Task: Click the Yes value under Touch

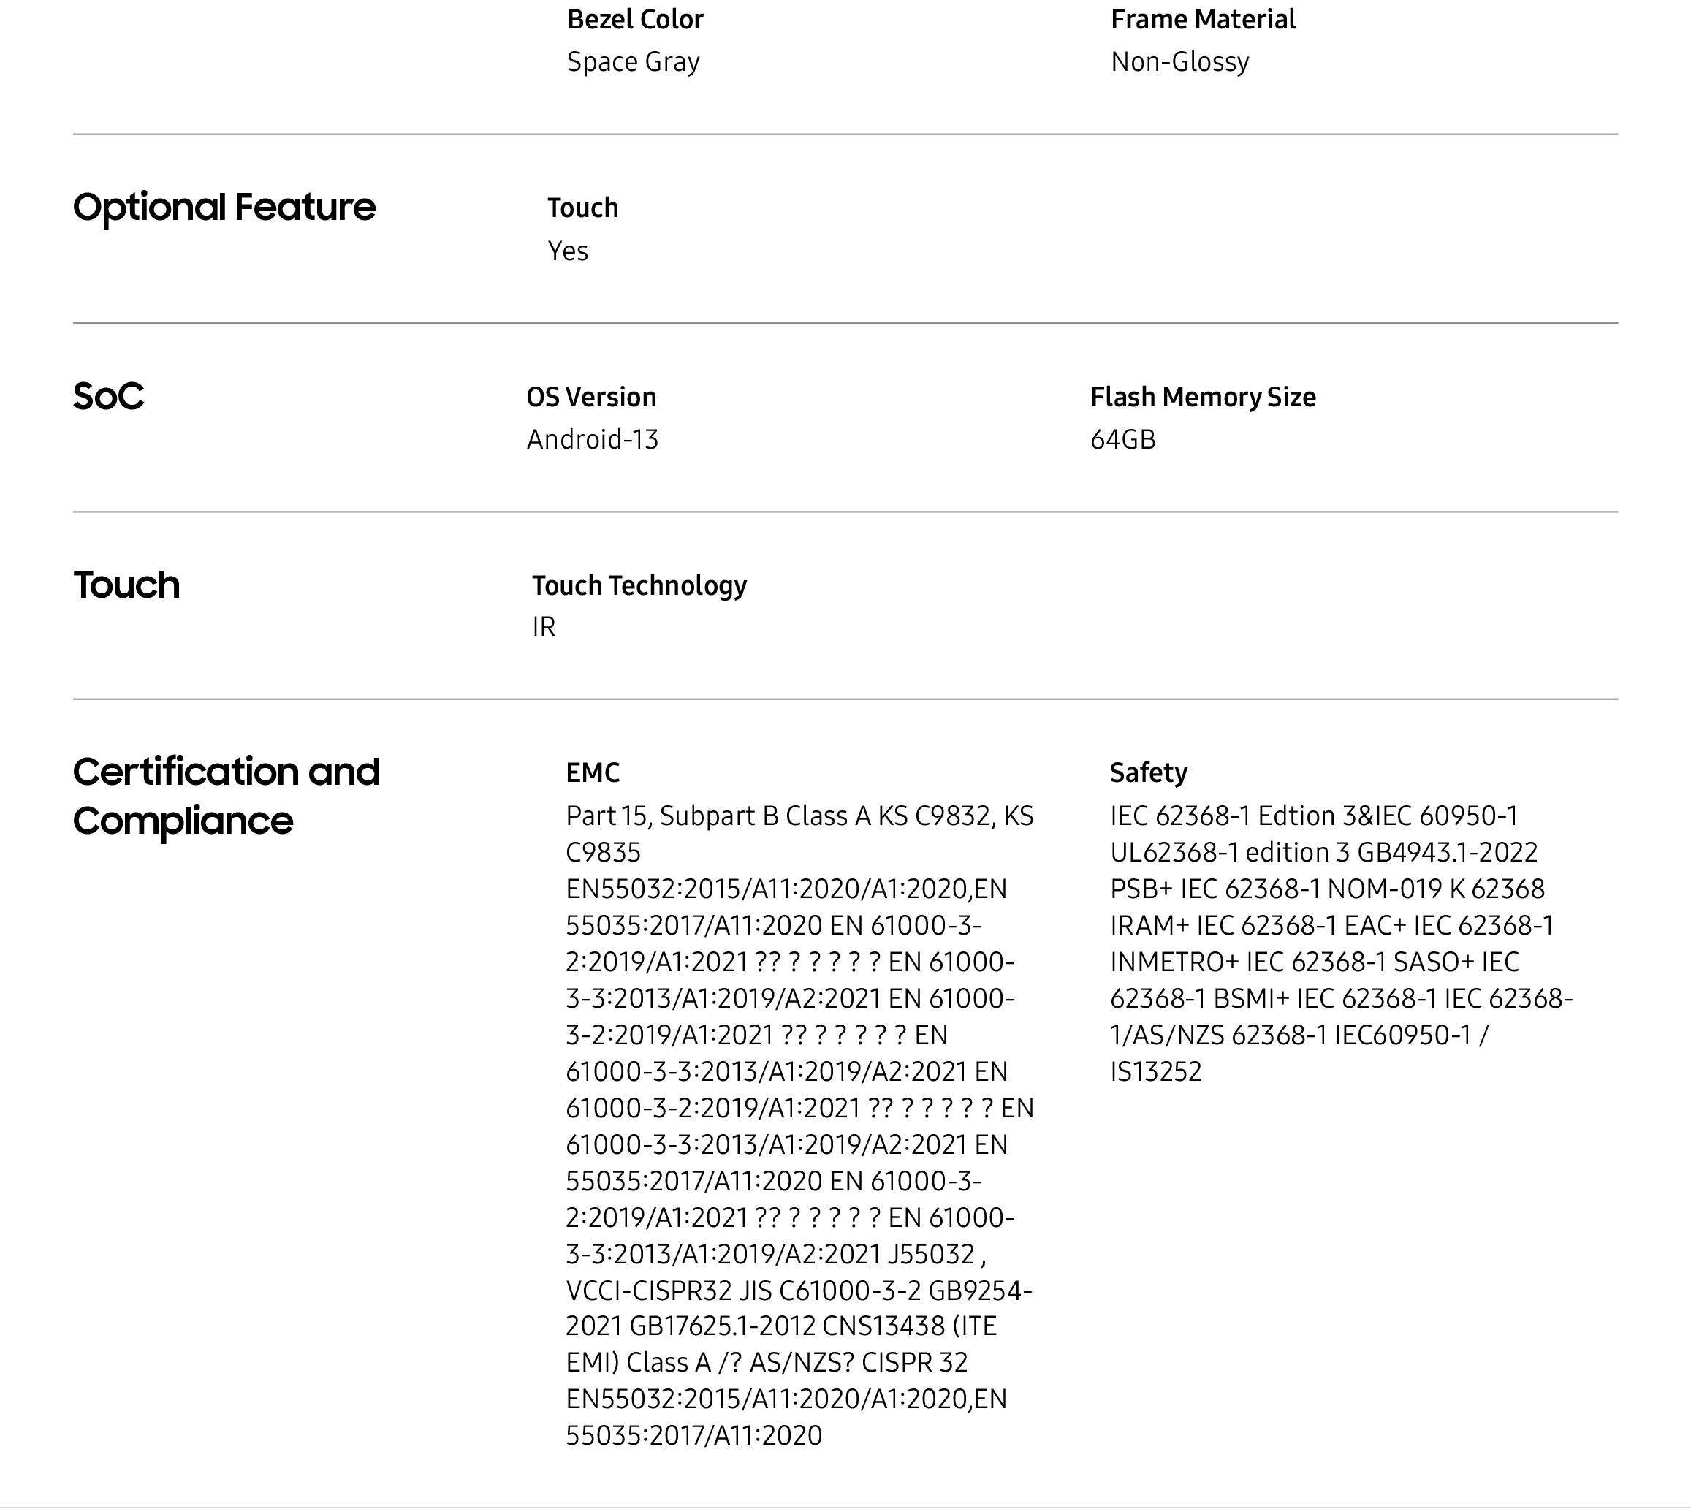Action: pyautogui.click(x=568, y=251)
